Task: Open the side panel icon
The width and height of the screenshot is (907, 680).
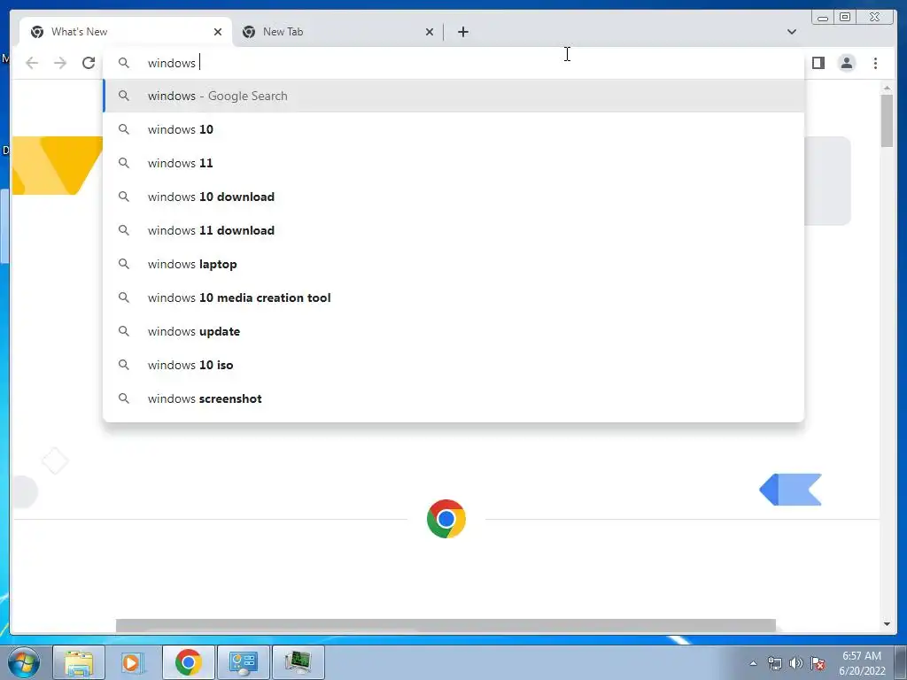Action: pyautogui.click(x=818, y=63)
